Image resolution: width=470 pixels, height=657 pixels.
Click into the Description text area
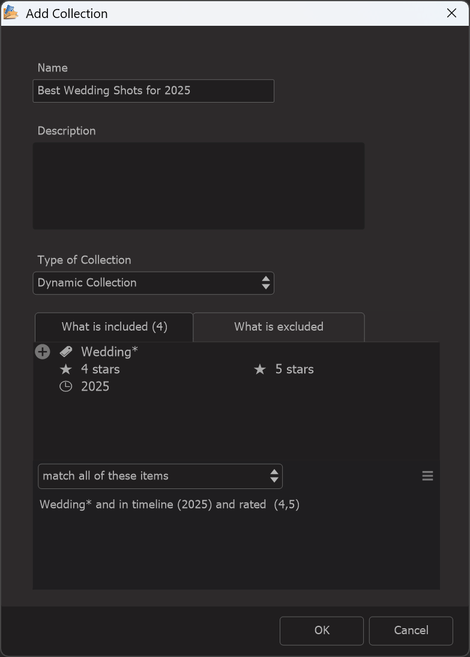(199, 186)
